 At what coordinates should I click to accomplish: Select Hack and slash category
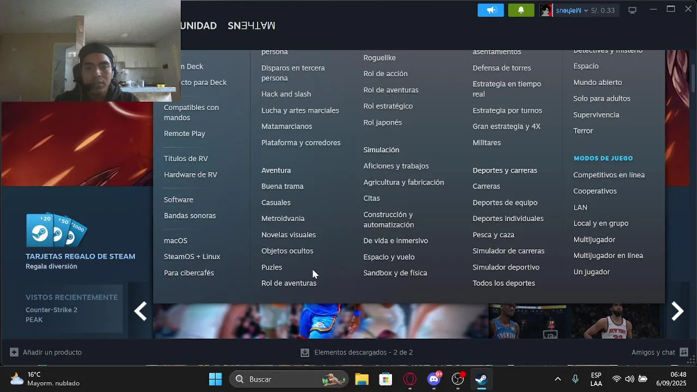[x=286, y=94]
